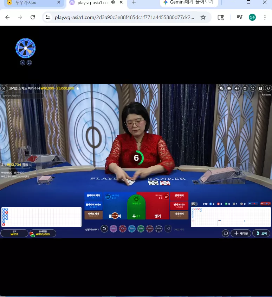This screenshot has width=272, height=297.
Task: Click the blue P prediction road button
Action: (x=253, y=204)
